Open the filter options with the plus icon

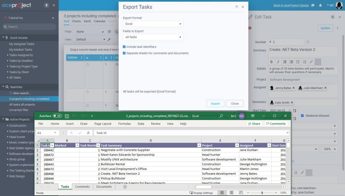point(110,31)
